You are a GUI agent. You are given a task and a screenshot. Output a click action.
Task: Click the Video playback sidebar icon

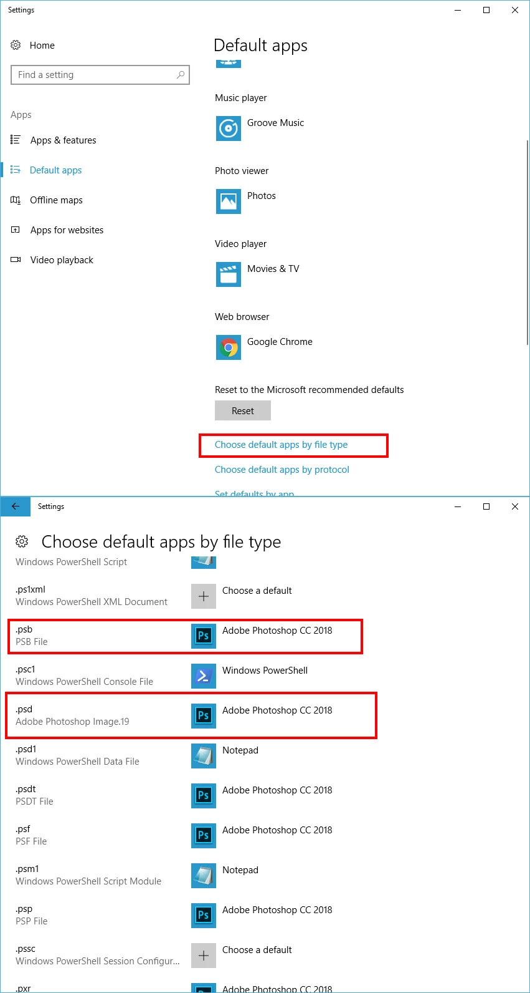tap(16, 259)
